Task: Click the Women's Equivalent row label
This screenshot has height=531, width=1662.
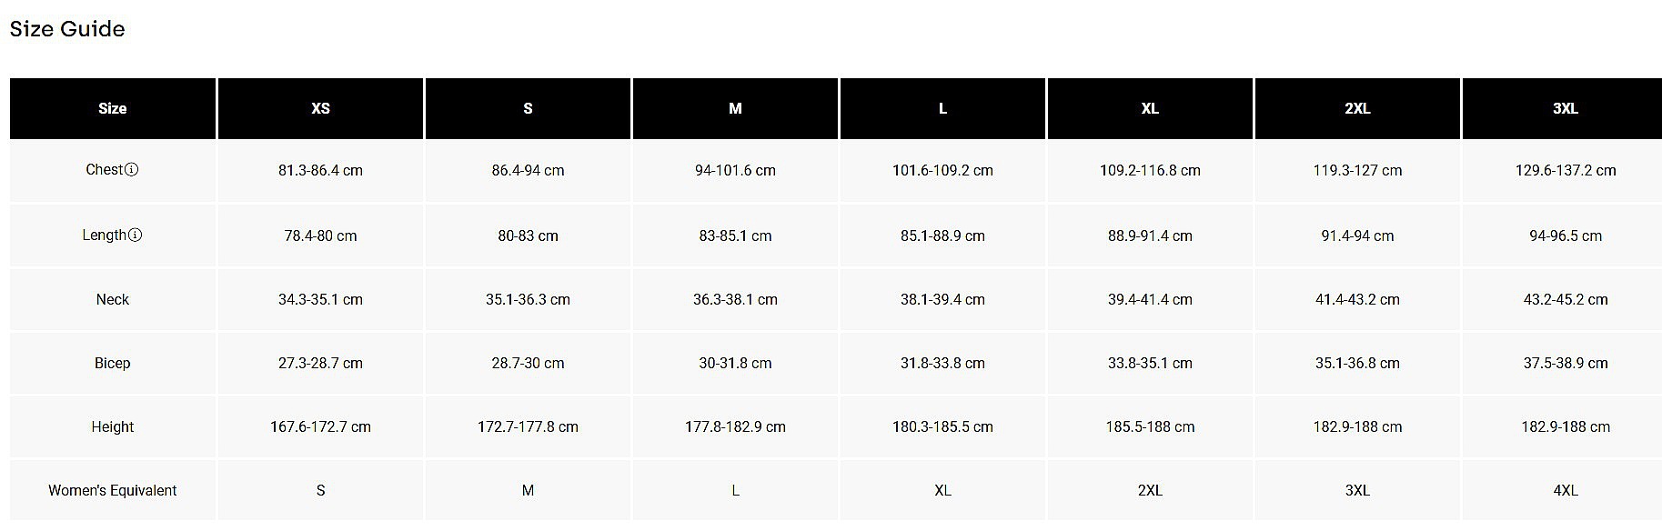Action: [x=113, y=491]
